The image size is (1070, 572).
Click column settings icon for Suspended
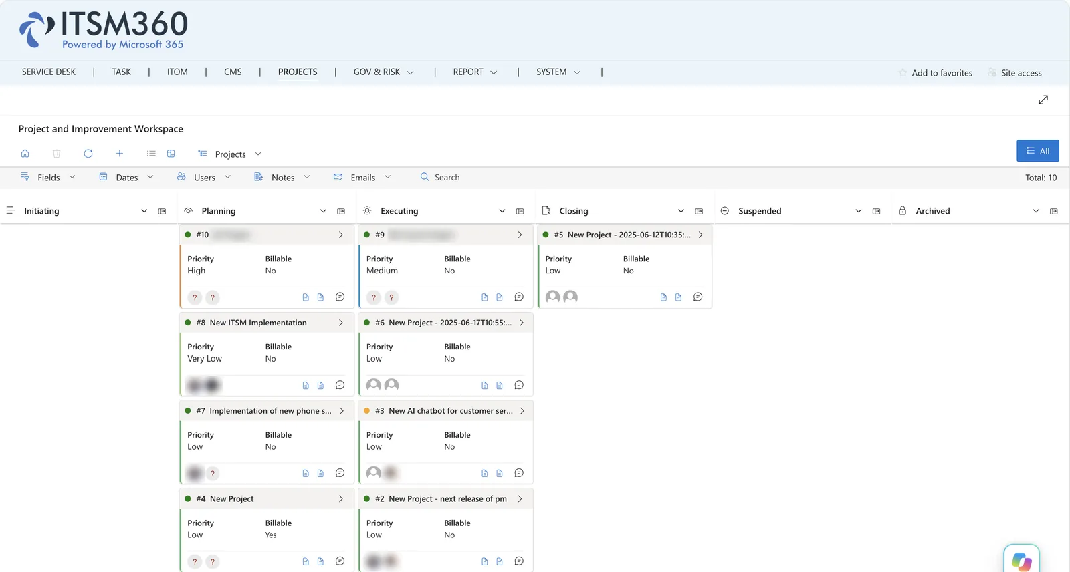coord(876,211)
